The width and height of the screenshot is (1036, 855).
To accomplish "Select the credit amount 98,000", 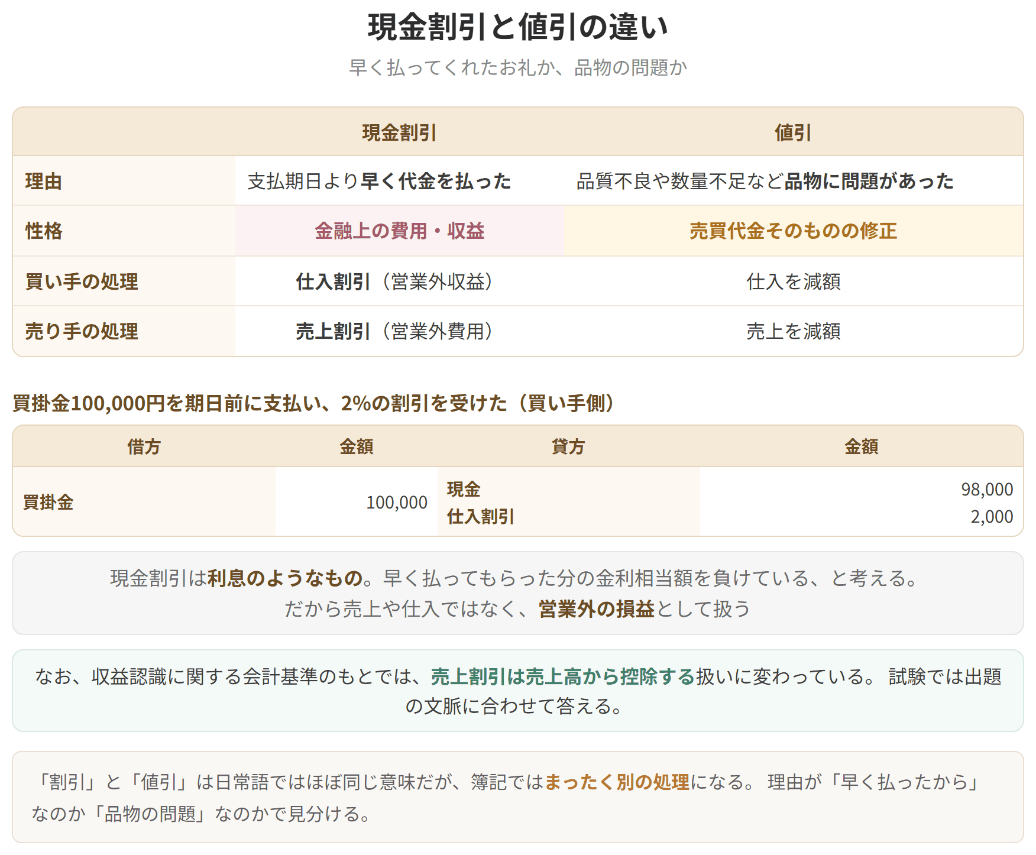I will point(987,489).
